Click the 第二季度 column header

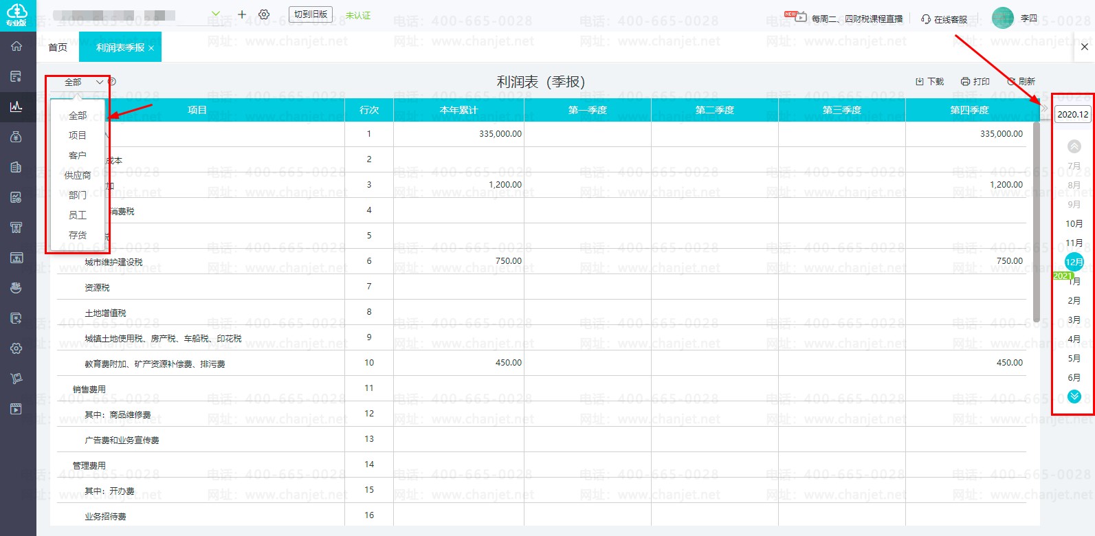click(x=715, y=110)
